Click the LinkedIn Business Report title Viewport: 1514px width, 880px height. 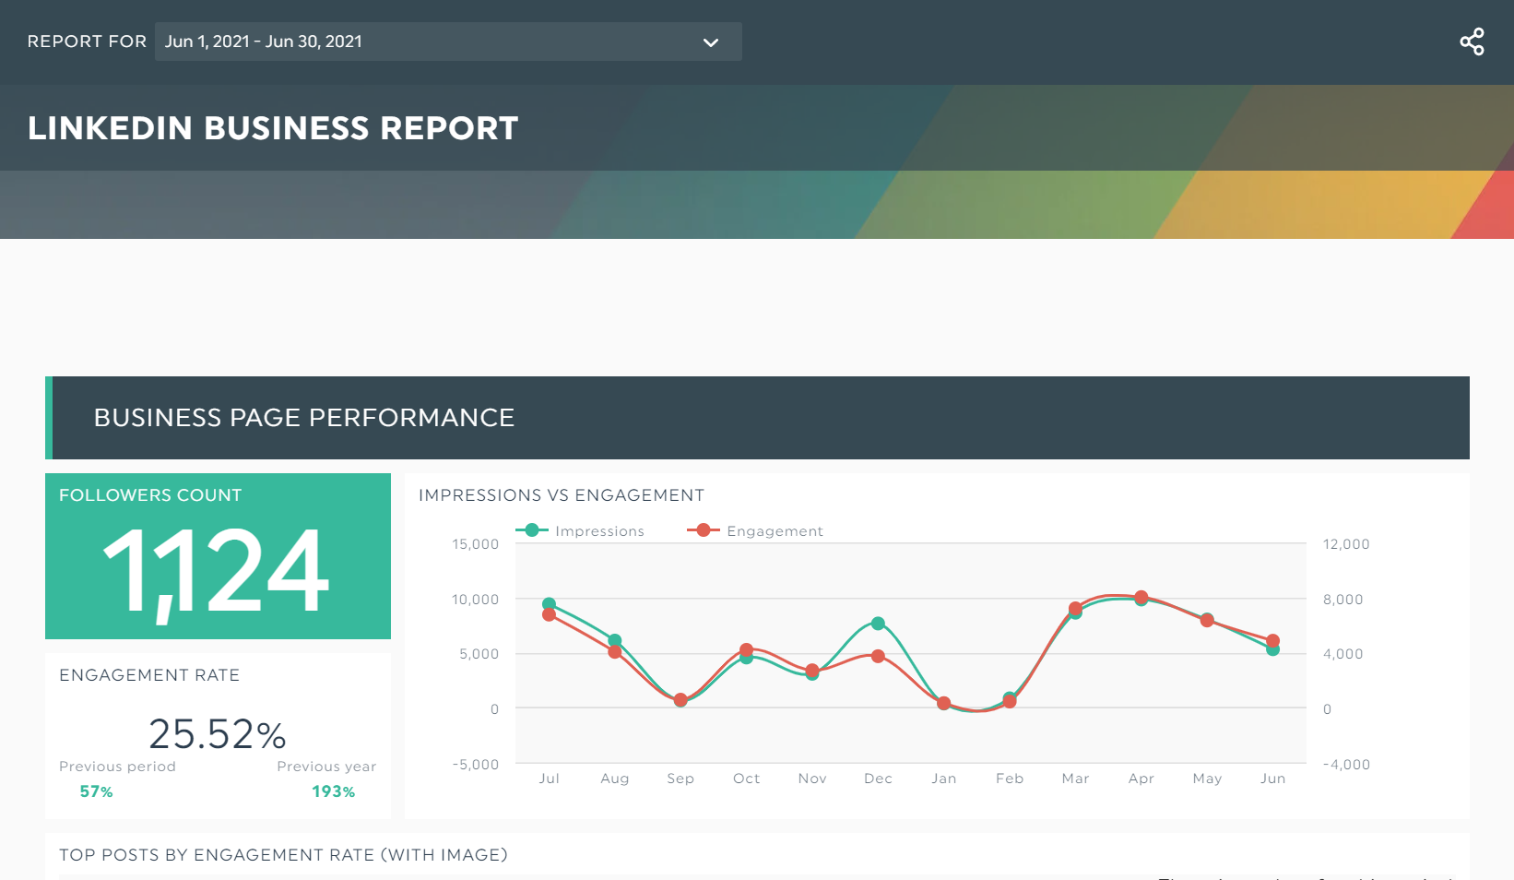pos(273,128)
